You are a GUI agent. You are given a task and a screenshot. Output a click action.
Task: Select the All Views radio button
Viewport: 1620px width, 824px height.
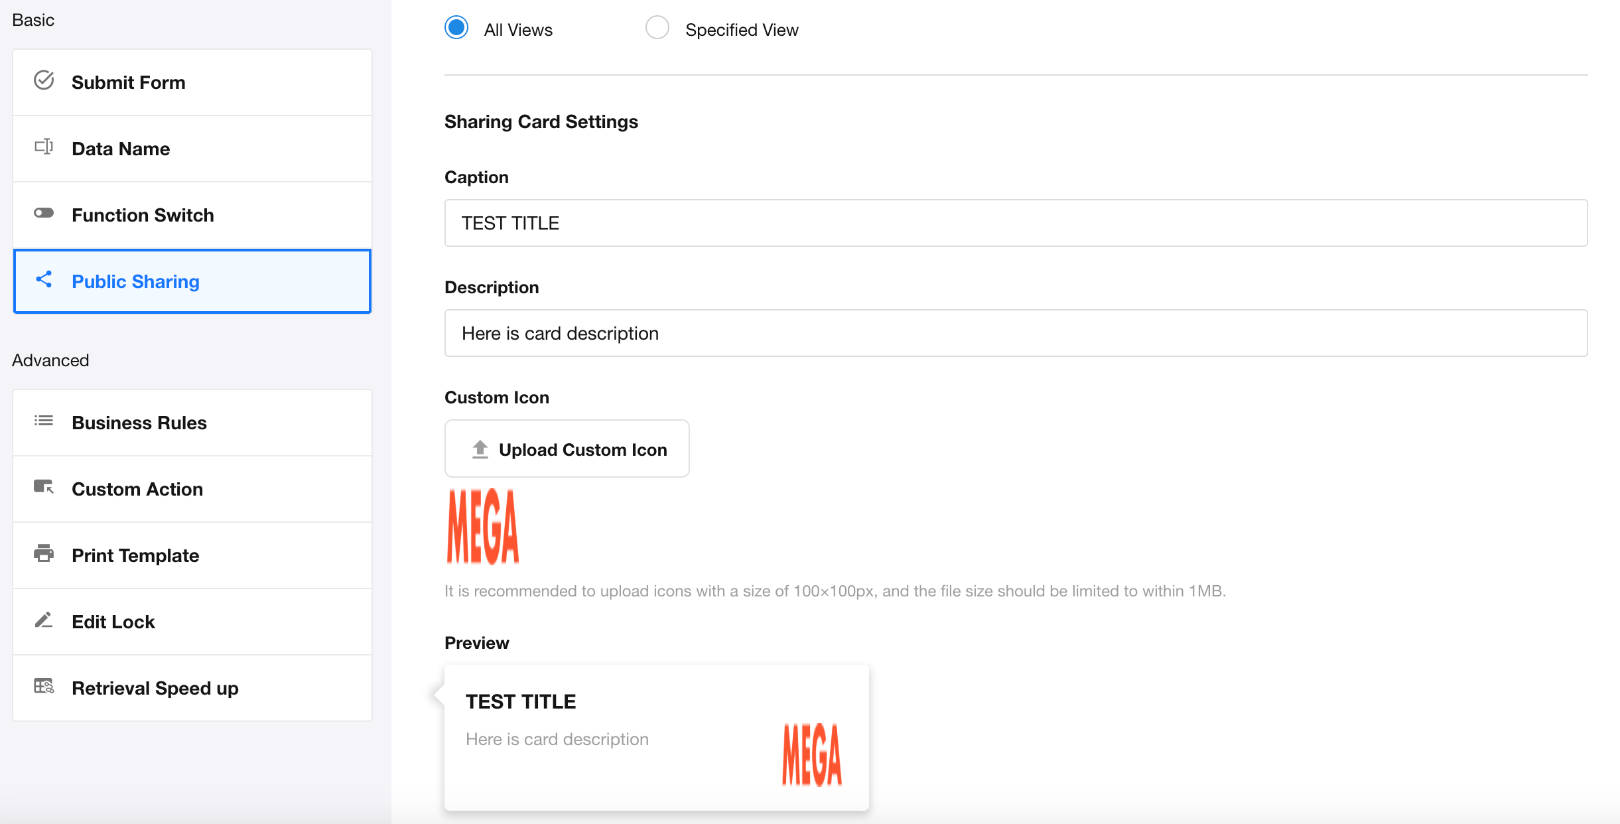[456, 28]
